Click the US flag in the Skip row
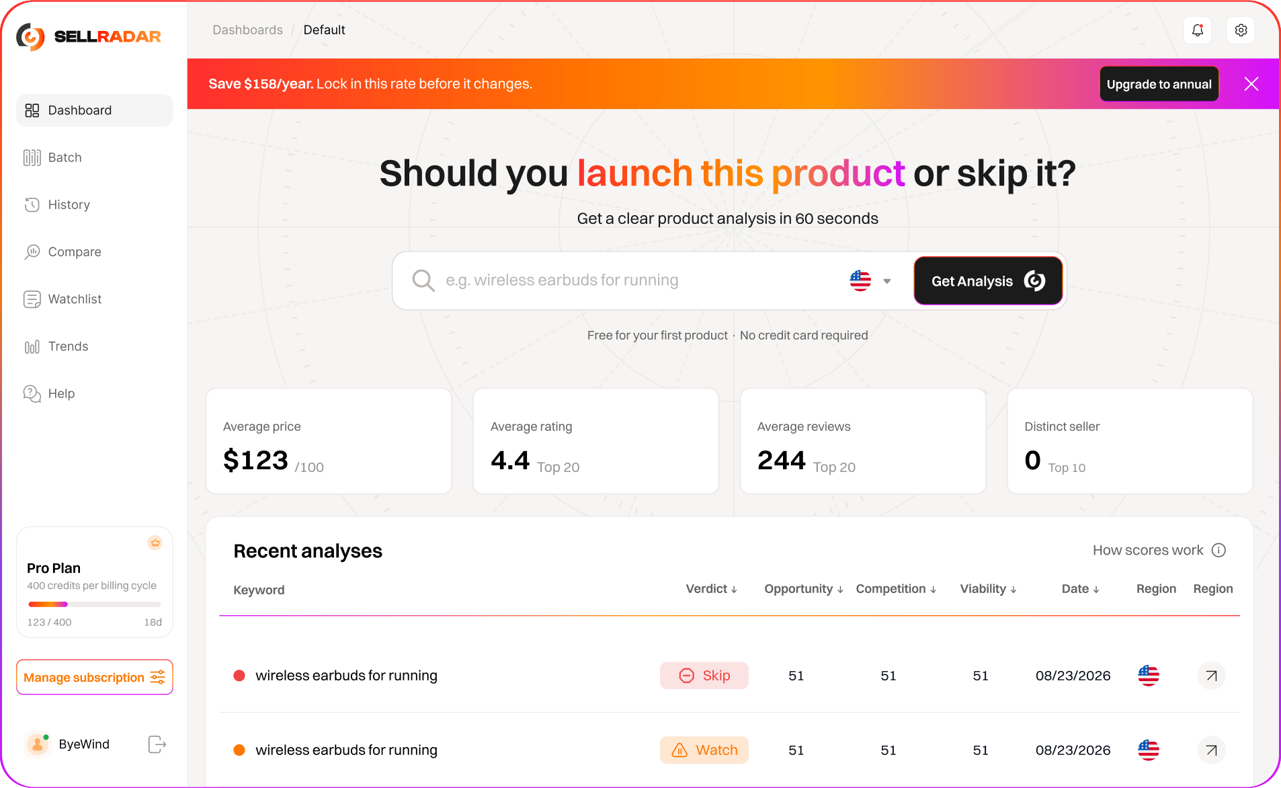This screenshot has height=788, width=1281. point(1148,676)
